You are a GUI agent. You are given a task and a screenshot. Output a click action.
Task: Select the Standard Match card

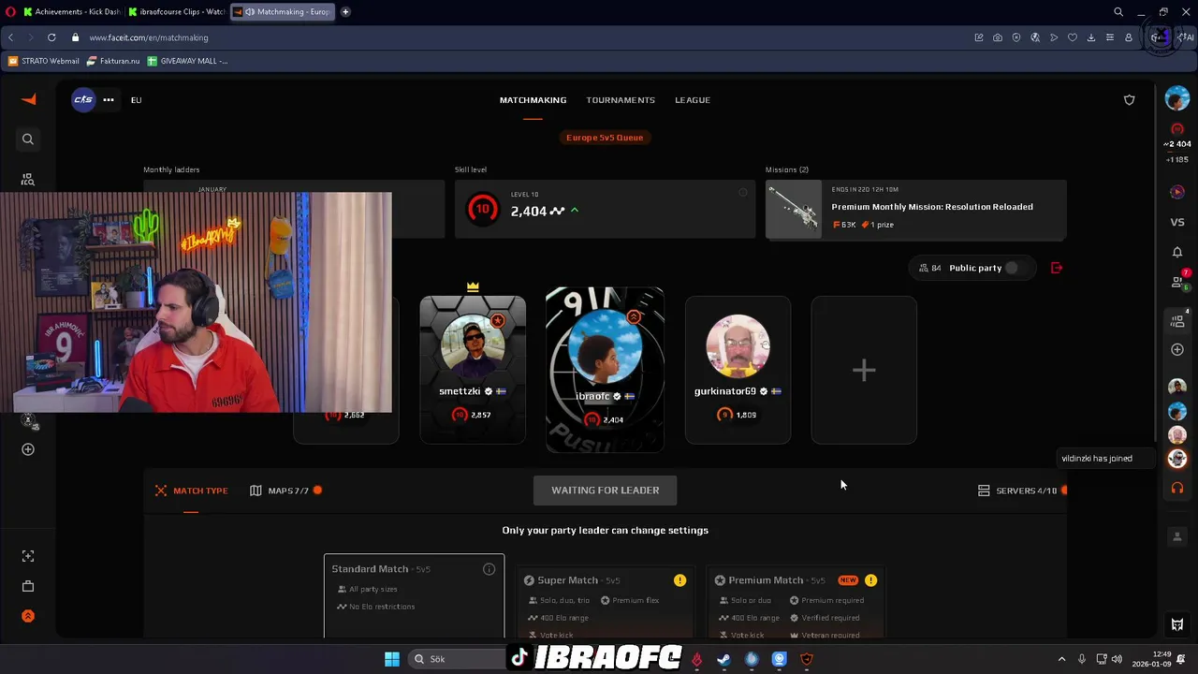[414, 596]
